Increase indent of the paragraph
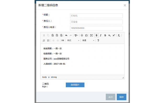The width and height of the screenshot is (165, 103). point(58,41)
